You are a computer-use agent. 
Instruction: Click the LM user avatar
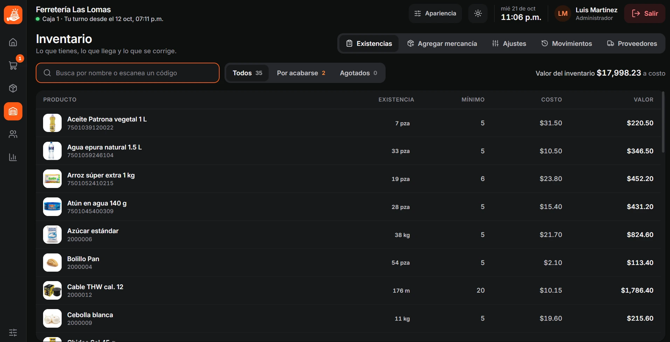tap(563, 13)
